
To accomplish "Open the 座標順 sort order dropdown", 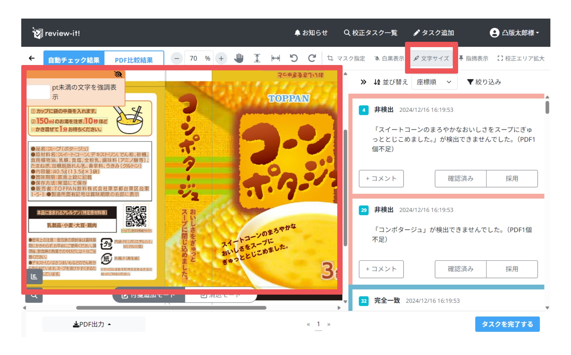I will coord(434,82).
